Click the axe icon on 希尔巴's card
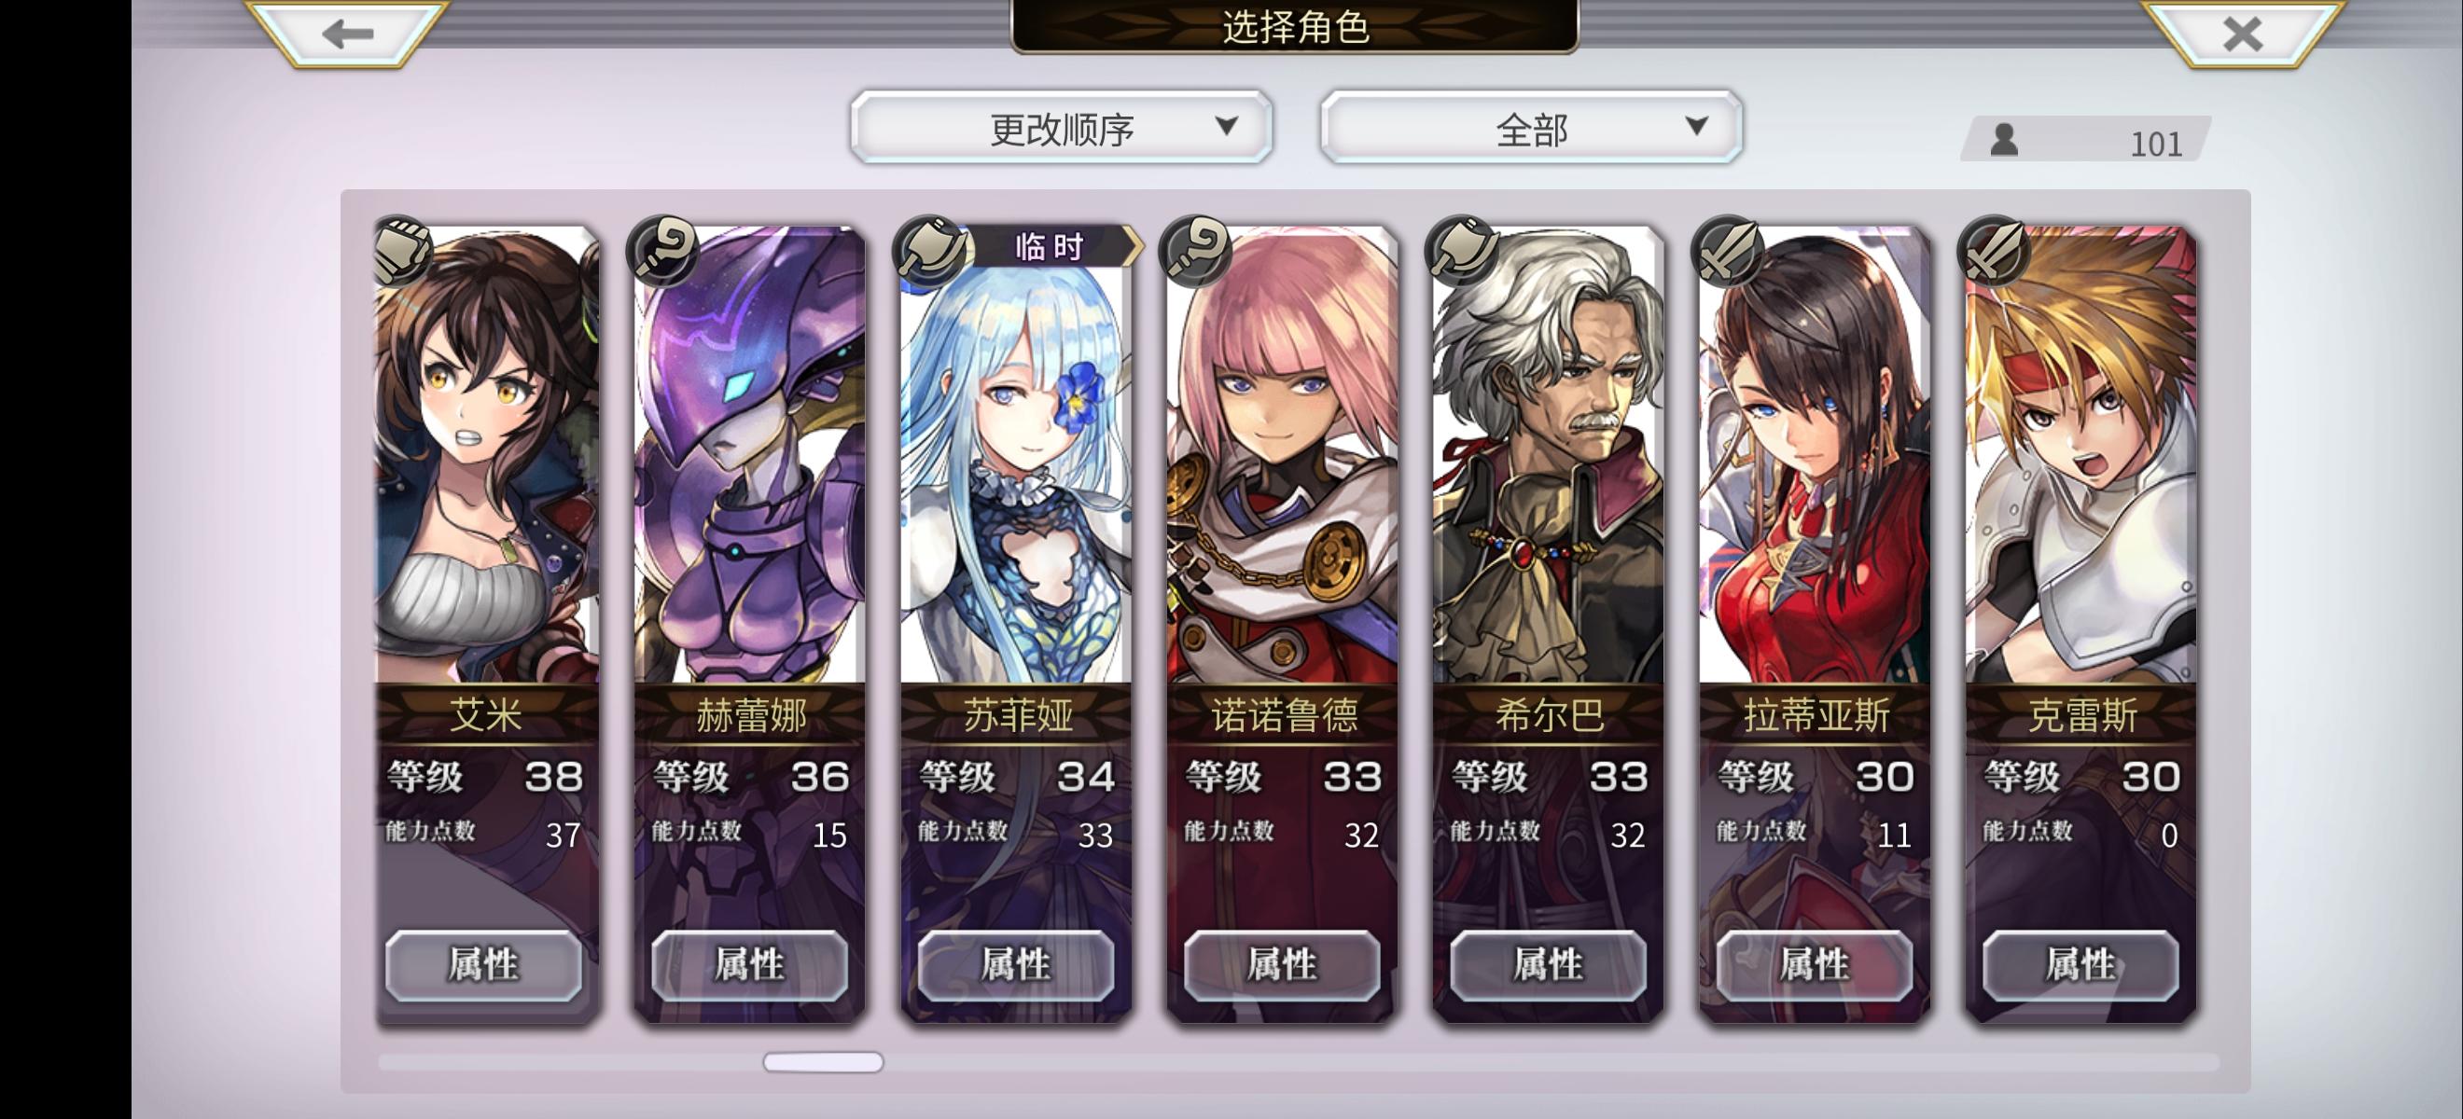Image resolution: width=2463 pixels, height=1119 pixels. 1460,250
